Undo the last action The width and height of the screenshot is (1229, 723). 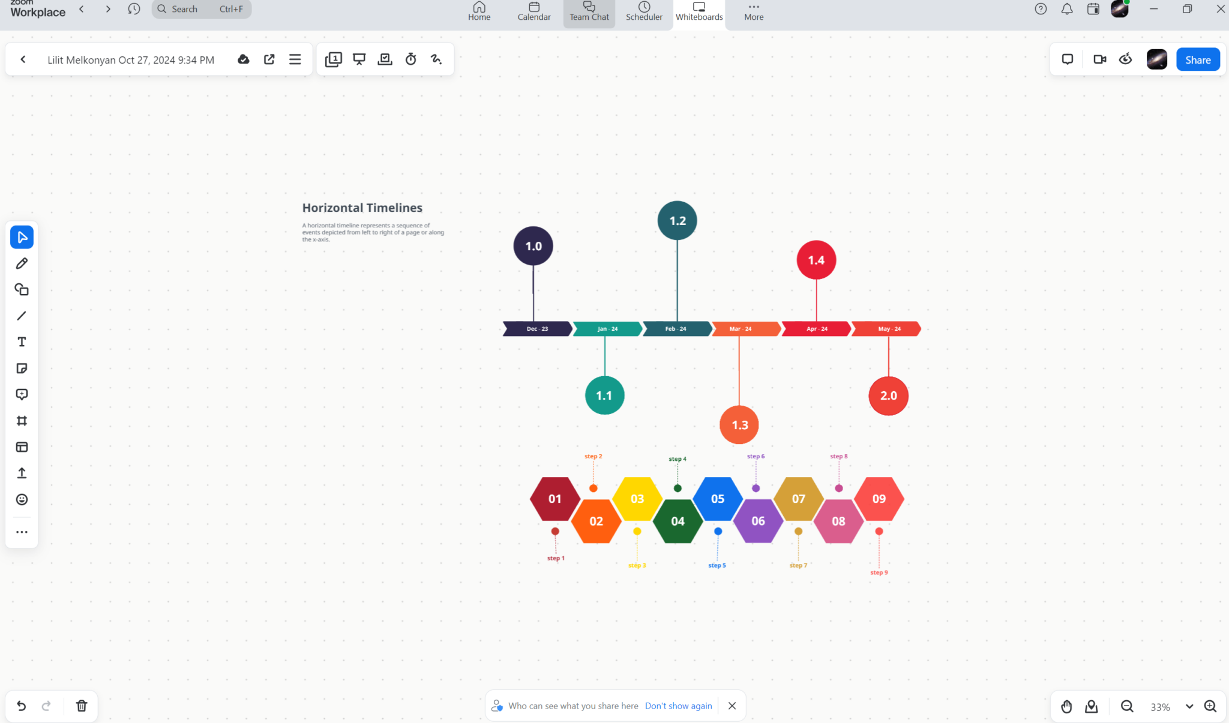(x=22, y=706)
